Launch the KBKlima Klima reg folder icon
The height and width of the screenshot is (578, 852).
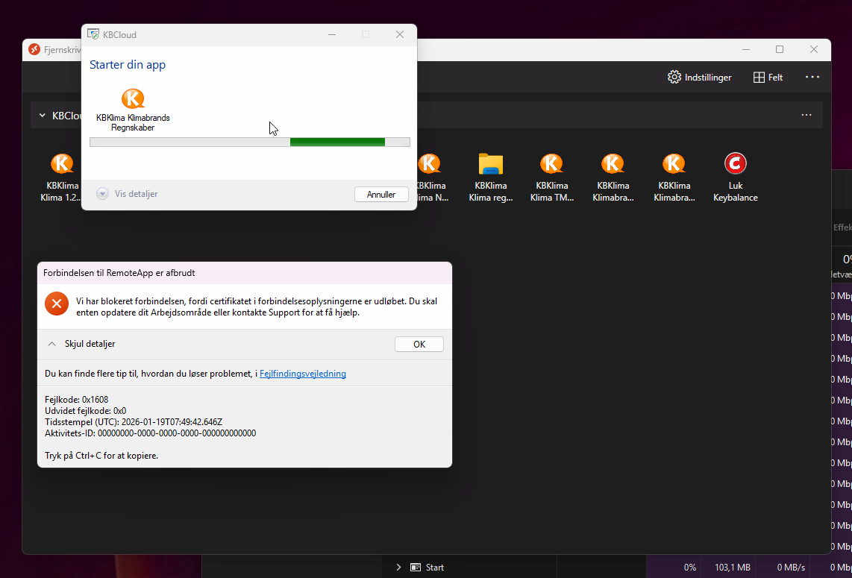(x=490, y=164)
